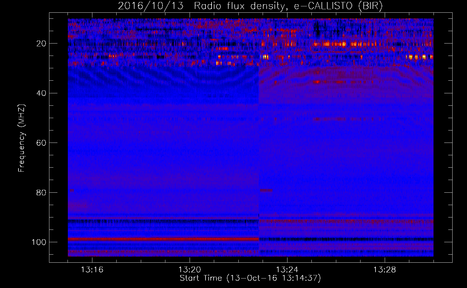Click the '13:16' time tick label
This screenshot has width=467, height=288.
tap(92, 270)
